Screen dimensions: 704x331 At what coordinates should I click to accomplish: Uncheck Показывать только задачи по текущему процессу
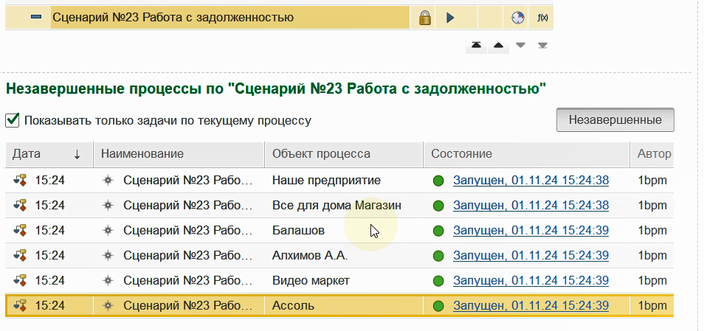[12, 120]
